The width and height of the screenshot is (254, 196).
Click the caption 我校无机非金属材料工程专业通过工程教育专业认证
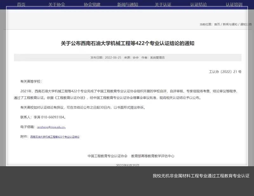pyautogui.click(x=201, y=176)
